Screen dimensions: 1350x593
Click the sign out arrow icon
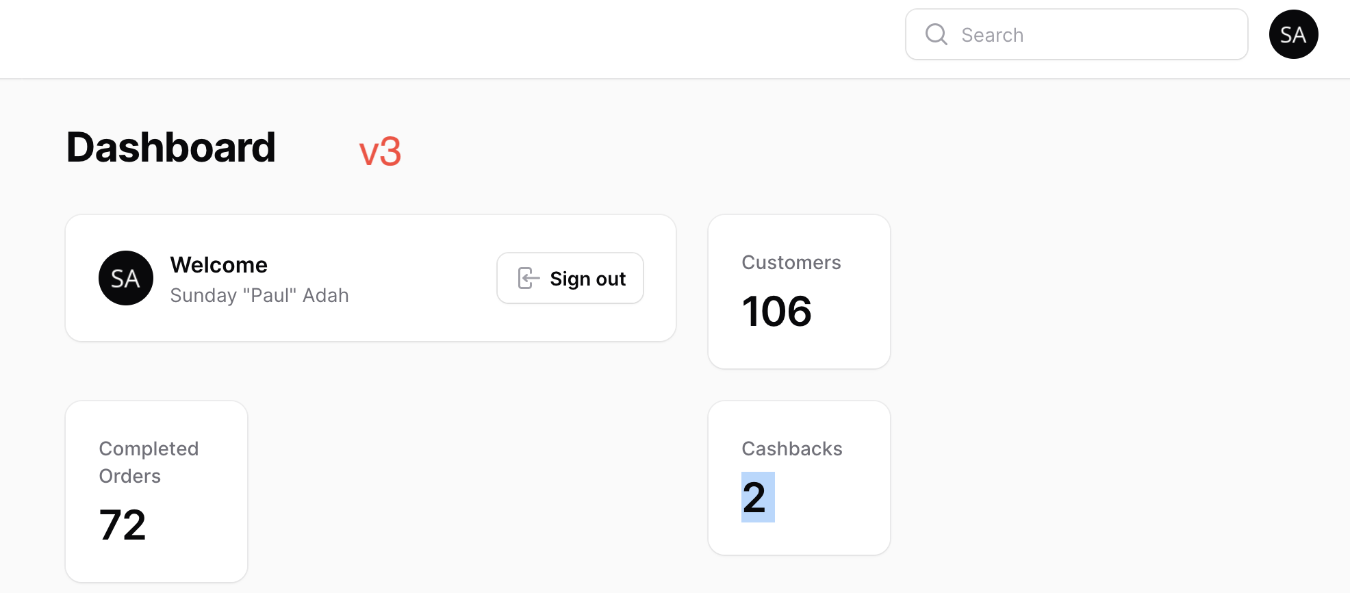click(528, 278)
